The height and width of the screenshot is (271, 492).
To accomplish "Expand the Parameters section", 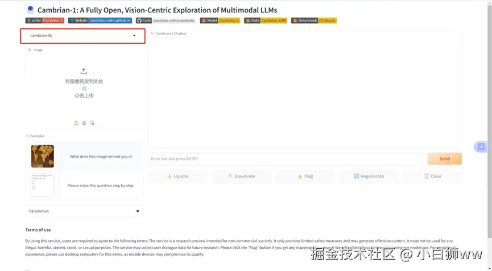I will click(84, 211).
